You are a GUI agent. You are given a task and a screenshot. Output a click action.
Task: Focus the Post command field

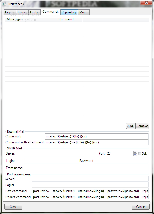90,191
